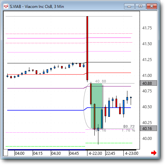Click the 4-23:00 time axis label
Image resolution: width=166 pixels, height=165 pixels.
(x=132, y=153)
